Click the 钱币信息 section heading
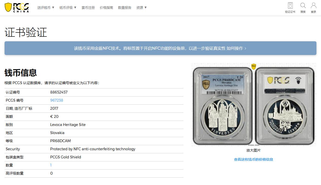 pos(21,73)
